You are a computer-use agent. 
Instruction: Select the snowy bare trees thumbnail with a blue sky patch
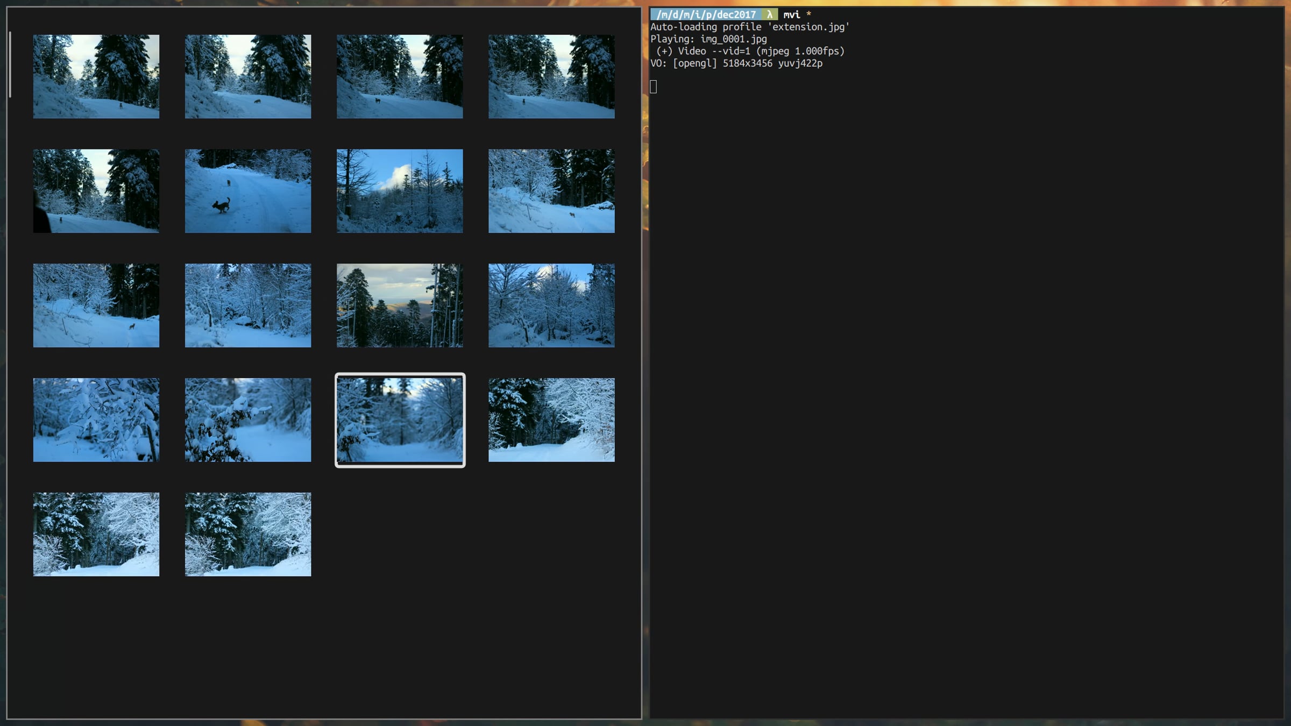coord(551,305)
